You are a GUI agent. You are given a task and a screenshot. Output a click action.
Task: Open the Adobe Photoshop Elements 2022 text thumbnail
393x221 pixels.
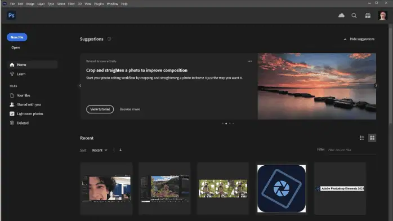pos(340,188)
